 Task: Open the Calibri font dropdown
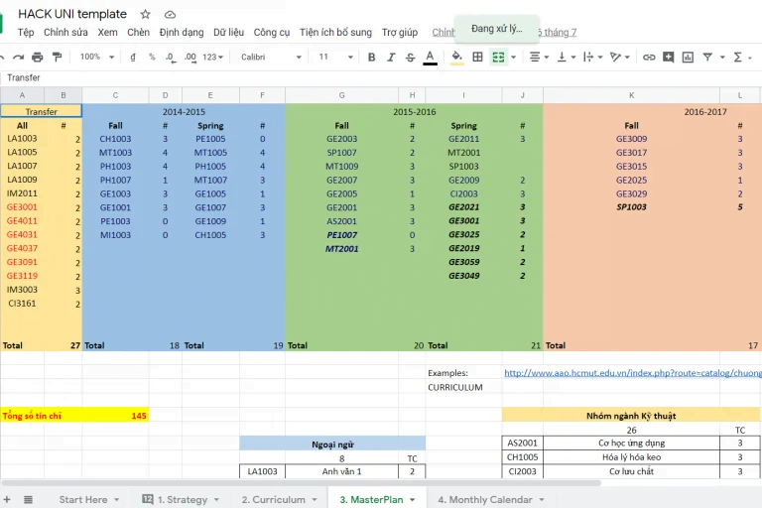(270, 58)
